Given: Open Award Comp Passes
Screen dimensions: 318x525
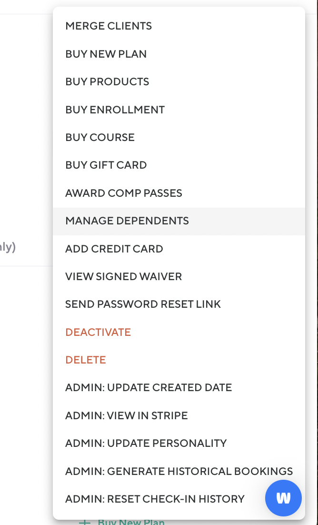Looking at the screenshot, I should (124, 193).
